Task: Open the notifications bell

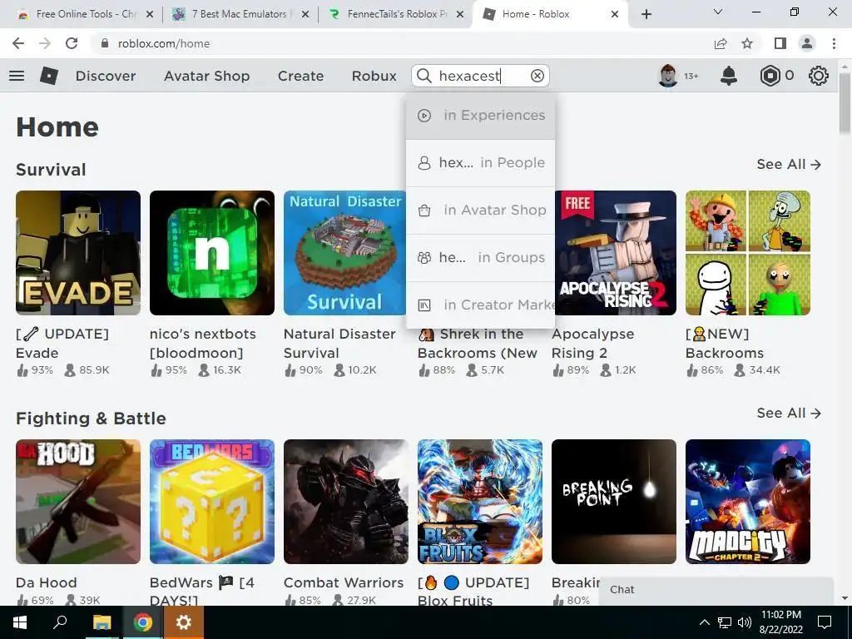Action: coord(729,76)
